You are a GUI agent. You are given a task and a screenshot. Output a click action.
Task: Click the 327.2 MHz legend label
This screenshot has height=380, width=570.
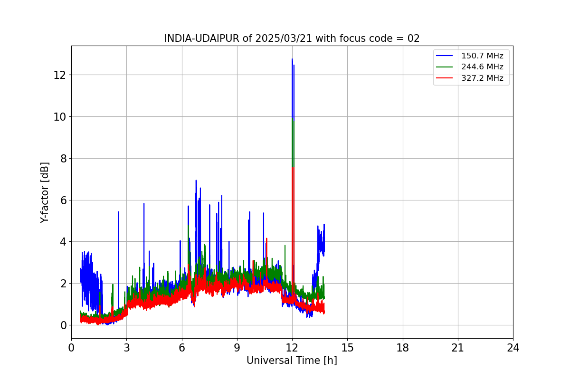pos(482,78)
